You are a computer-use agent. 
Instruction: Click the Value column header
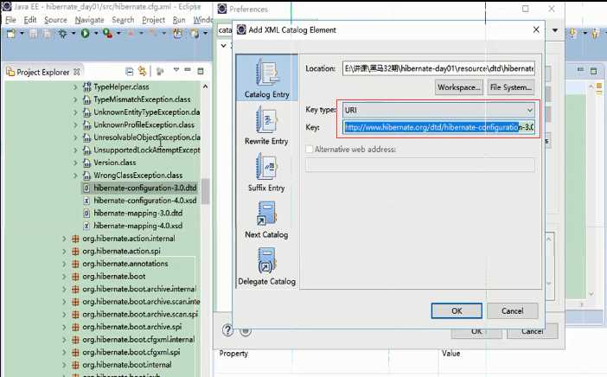(451, 354)
